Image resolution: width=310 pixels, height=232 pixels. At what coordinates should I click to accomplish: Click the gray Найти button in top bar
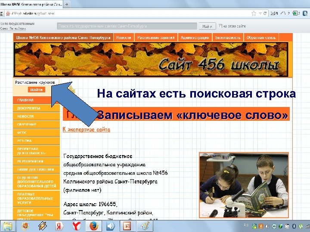[207, 26]
